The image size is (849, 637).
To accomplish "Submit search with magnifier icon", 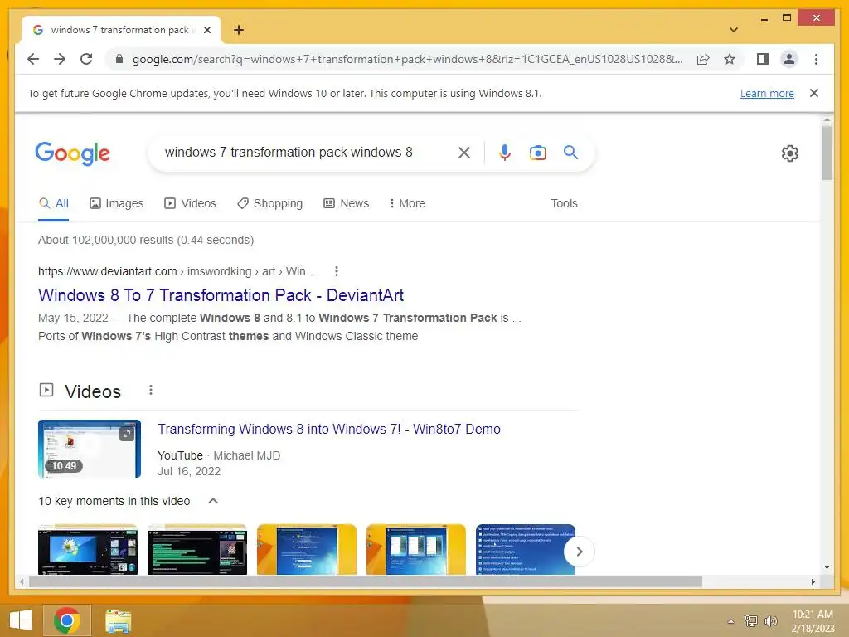I will point(570,153).
